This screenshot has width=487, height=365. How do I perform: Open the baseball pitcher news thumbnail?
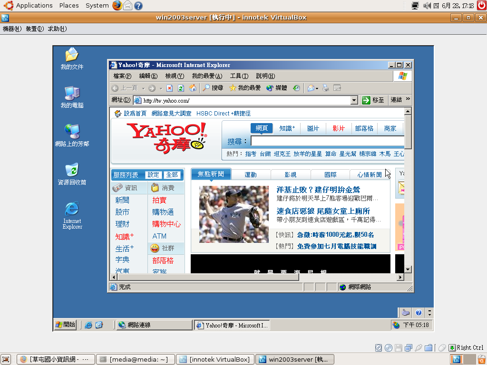pyautogui.click(x=234, y=214)
